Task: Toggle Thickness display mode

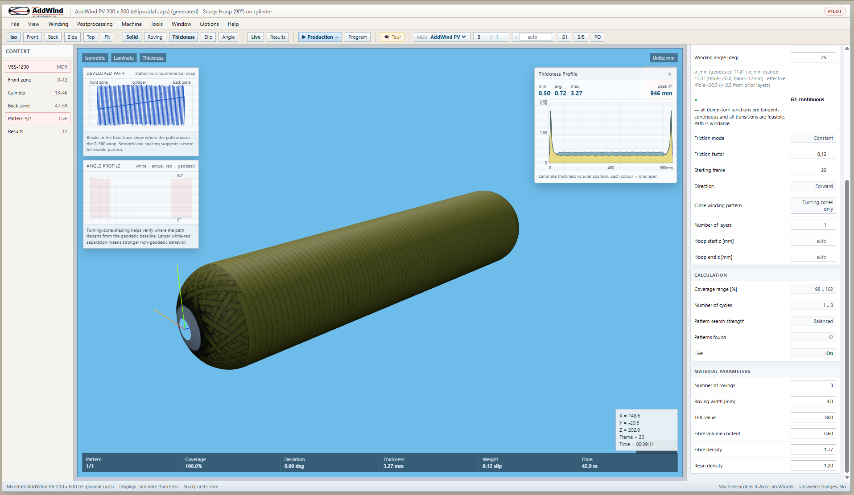Action: pos(183,37)
